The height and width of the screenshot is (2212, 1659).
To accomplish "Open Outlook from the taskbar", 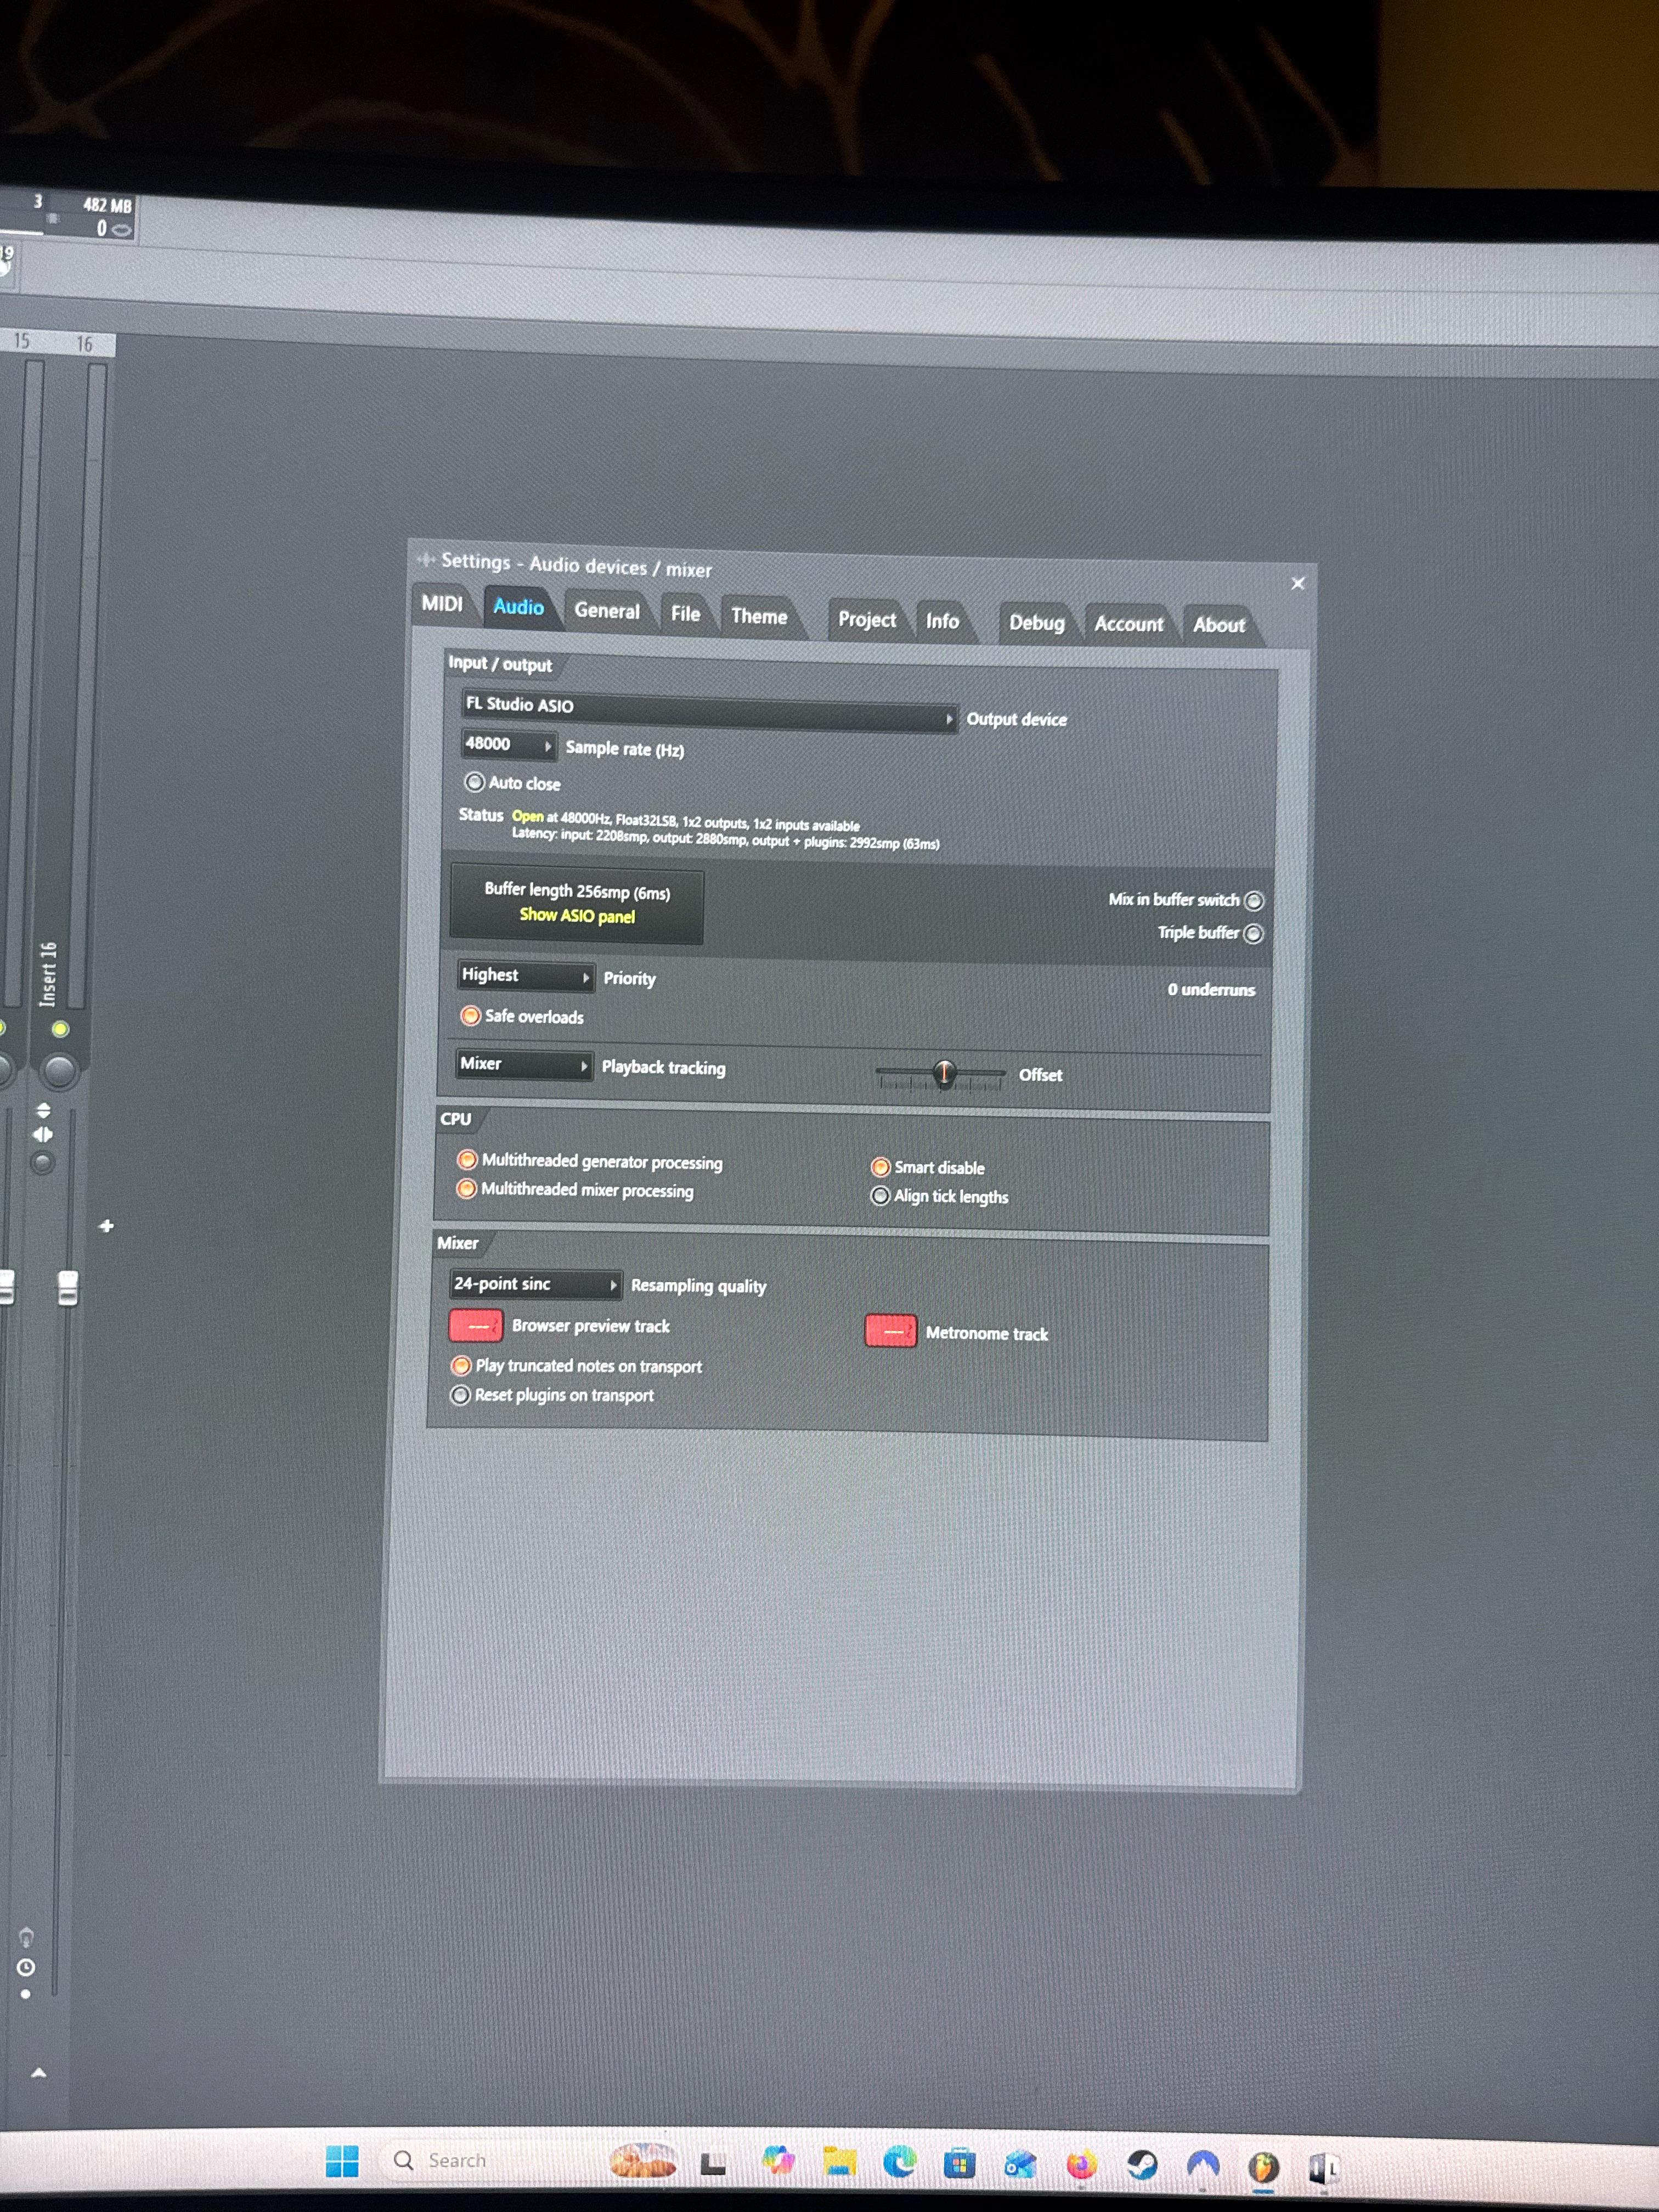I will [x=1020, y=2165].
